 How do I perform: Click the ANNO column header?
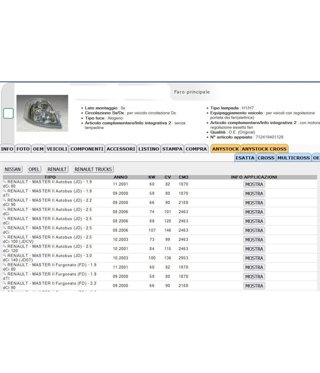(x=121, y=177)
